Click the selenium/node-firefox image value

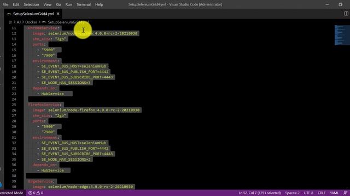tap(94, 110)
